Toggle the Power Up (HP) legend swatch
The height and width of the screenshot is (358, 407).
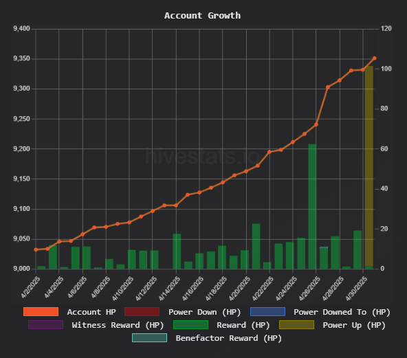coord(297,325)
